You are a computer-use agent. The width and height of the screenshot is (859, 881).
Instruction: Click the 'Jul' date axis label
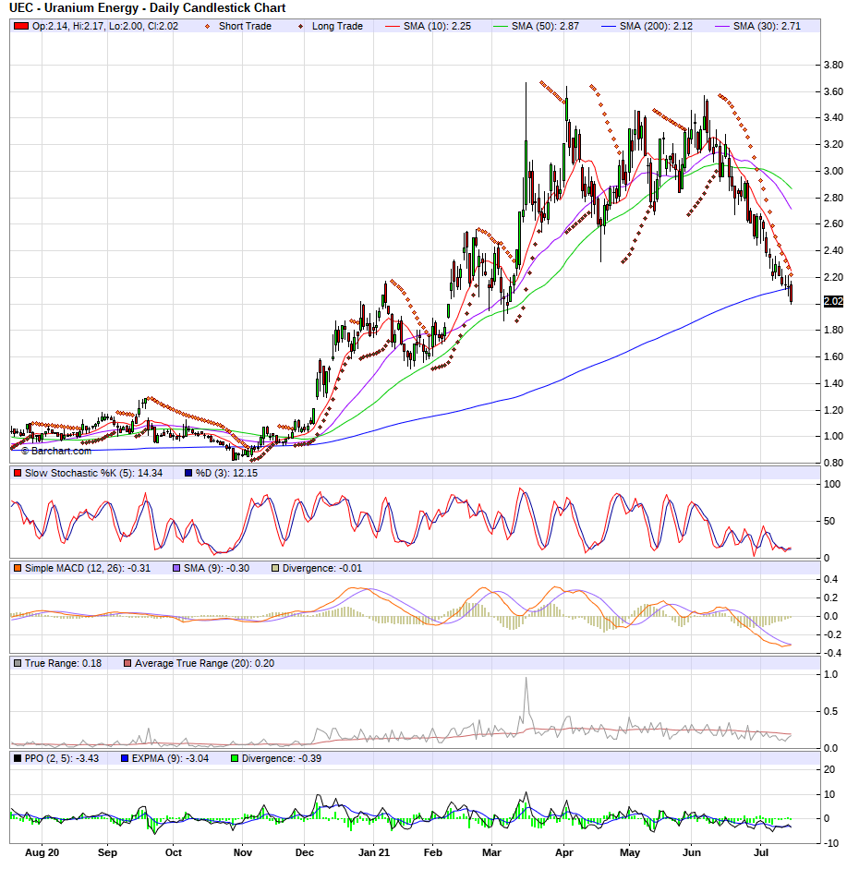[x=761, y=852]
